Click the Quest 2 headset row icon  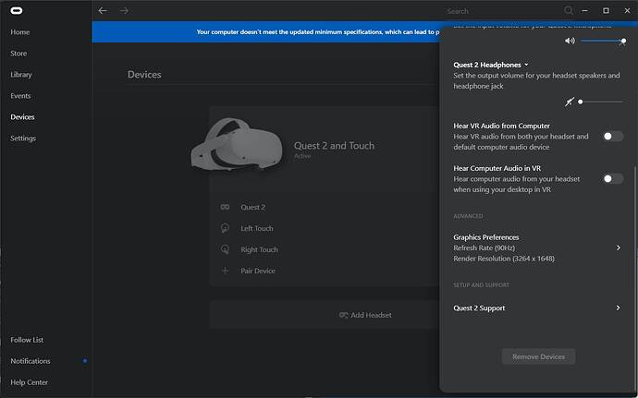click(x=225, y=207)
